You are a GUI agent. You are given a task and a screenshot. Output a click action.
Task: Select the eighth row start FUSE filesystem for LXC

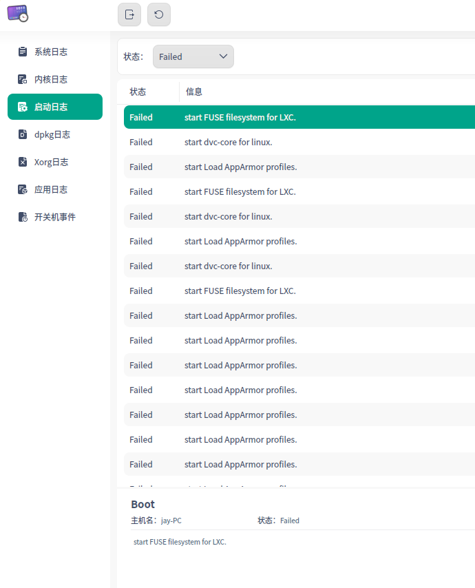tap(299, 291)
